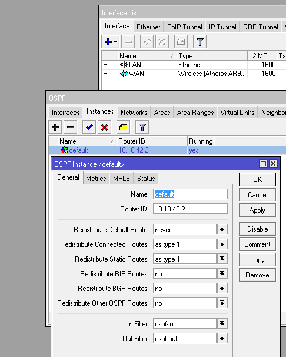Screen dimensions: 286x357
Task: Expand Redistribute Default Route dropdown
Action: point(222,229)
